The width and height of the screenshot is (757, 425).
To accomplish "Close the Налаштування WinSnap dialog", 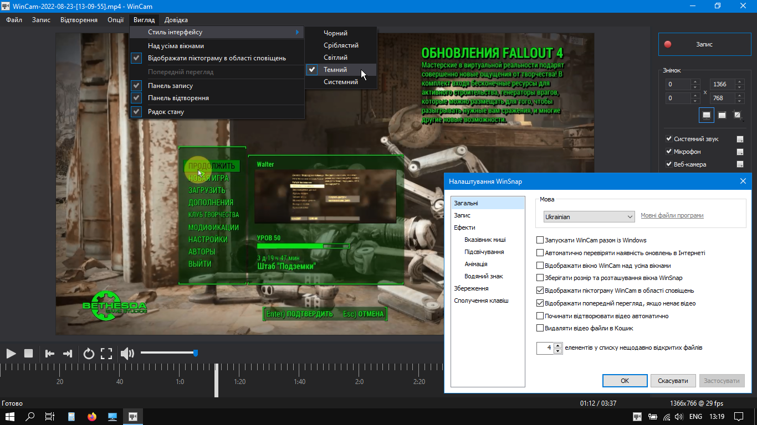I will click(x=743, y=182).
